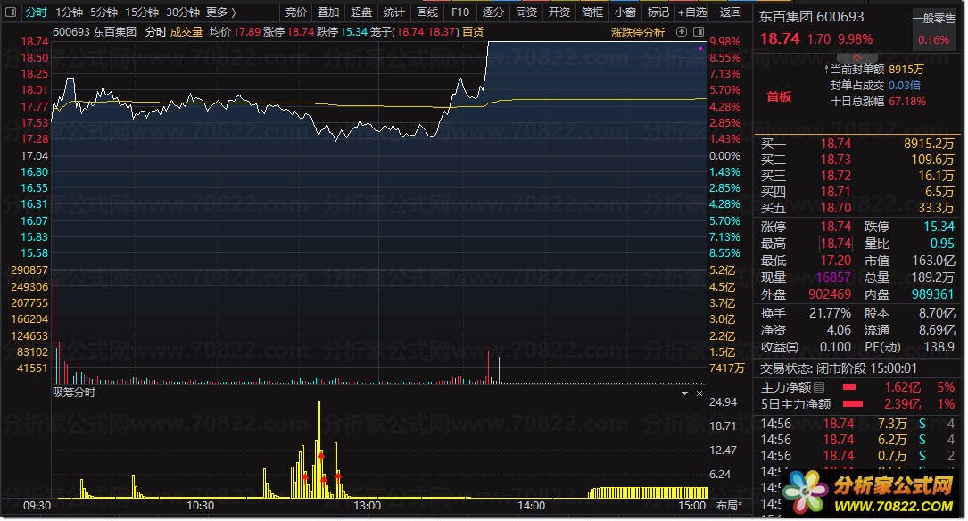Image resolution: width=968 pixels, height=521 pixels.
Task: Click the 1.62亿 net amount value
Action: pos(903,387)
